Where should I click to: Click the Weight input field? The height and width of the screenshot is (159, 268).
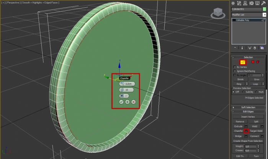click(251, 146)
